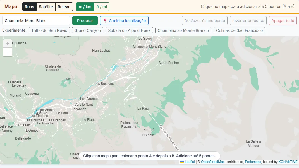Click Tunnel du Mont Blanc label
299x168 pixels.
tap(169, 138)
